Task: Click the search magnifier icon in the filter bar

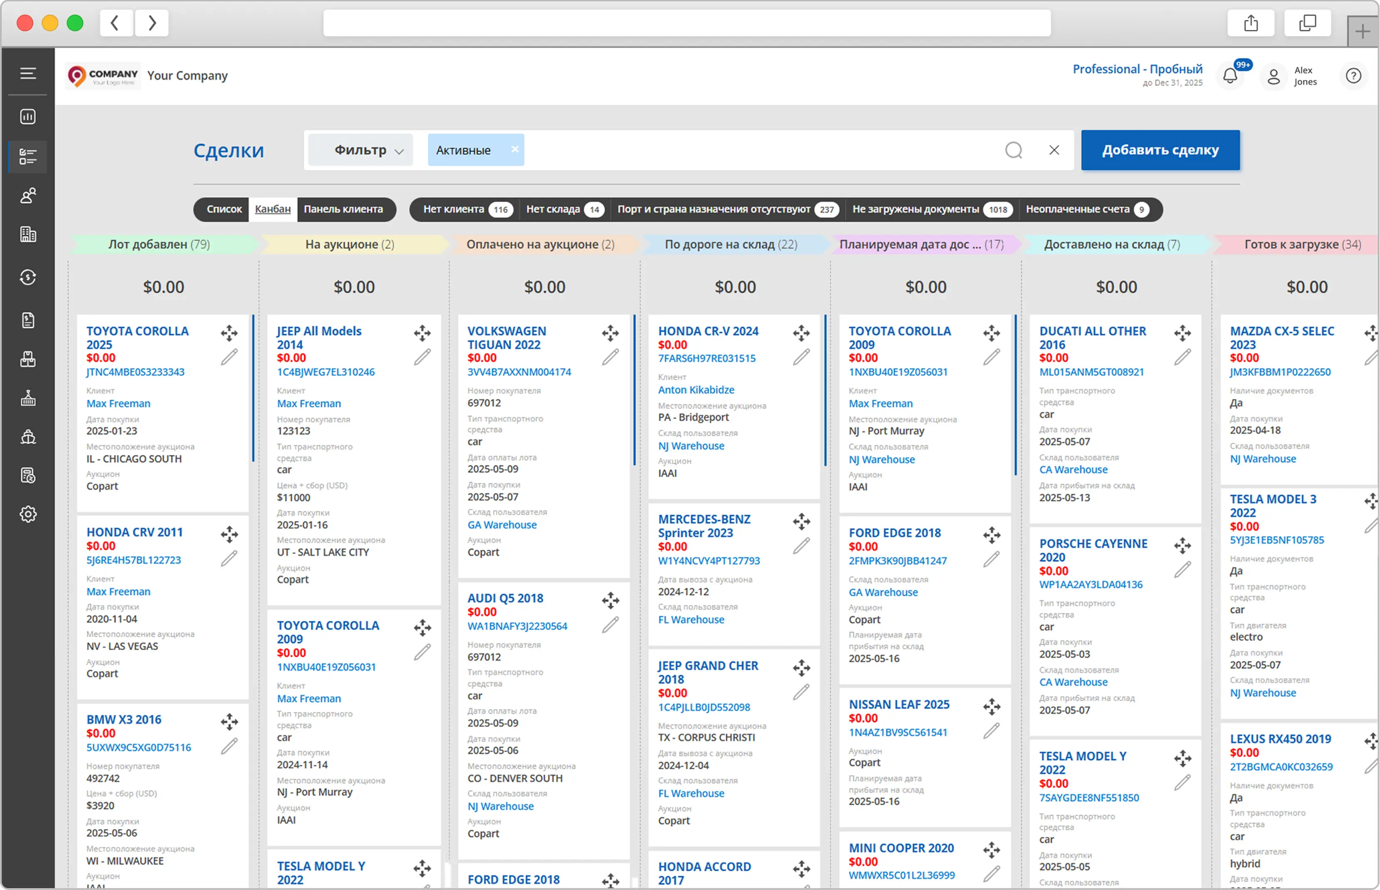Action: pyautogui.click(x=1013, y=150)
